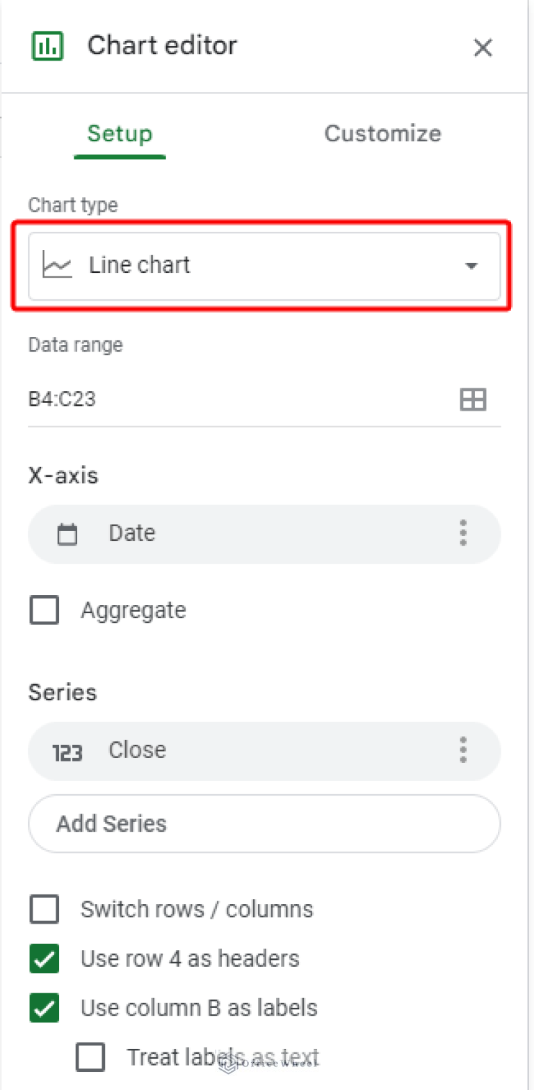
Task: Expand the Chart type dropdown arrow
Action: pos(471,266)
